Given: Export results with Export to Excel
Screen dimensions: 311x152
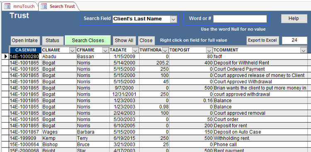Looking at the screenshot, I should (x=262, y=40).
